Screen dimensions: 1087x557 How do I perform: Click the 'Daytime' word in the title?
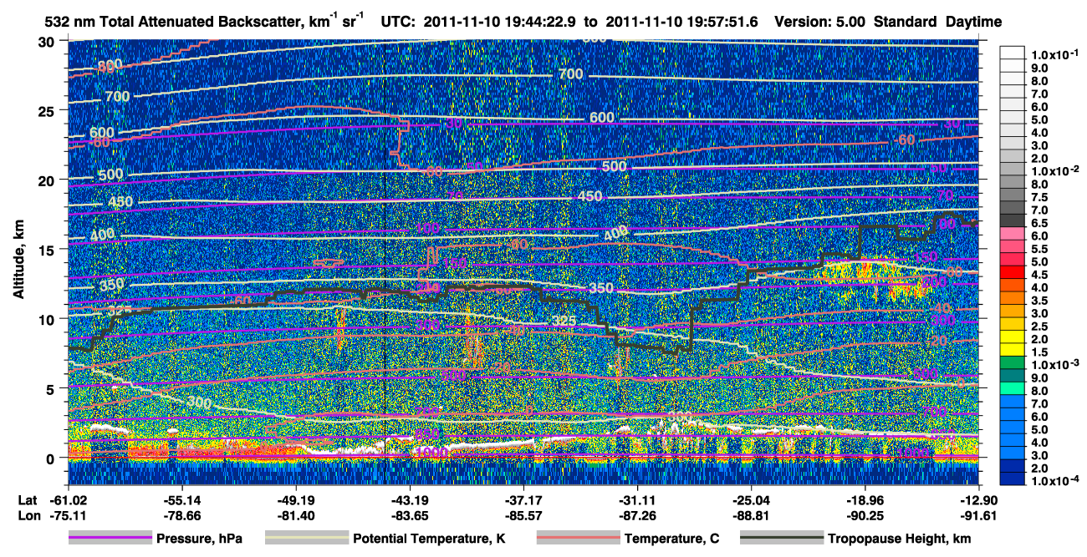point(972,22)
